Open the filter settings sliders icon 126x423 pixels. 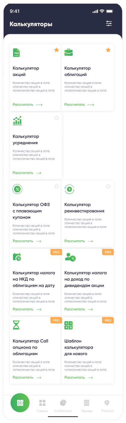tap(109, 24)
